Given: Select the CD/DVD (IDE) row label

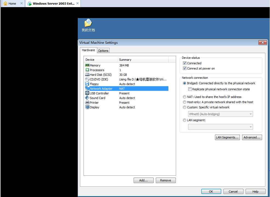Looking at the screenshot, I should pos(99,79).
